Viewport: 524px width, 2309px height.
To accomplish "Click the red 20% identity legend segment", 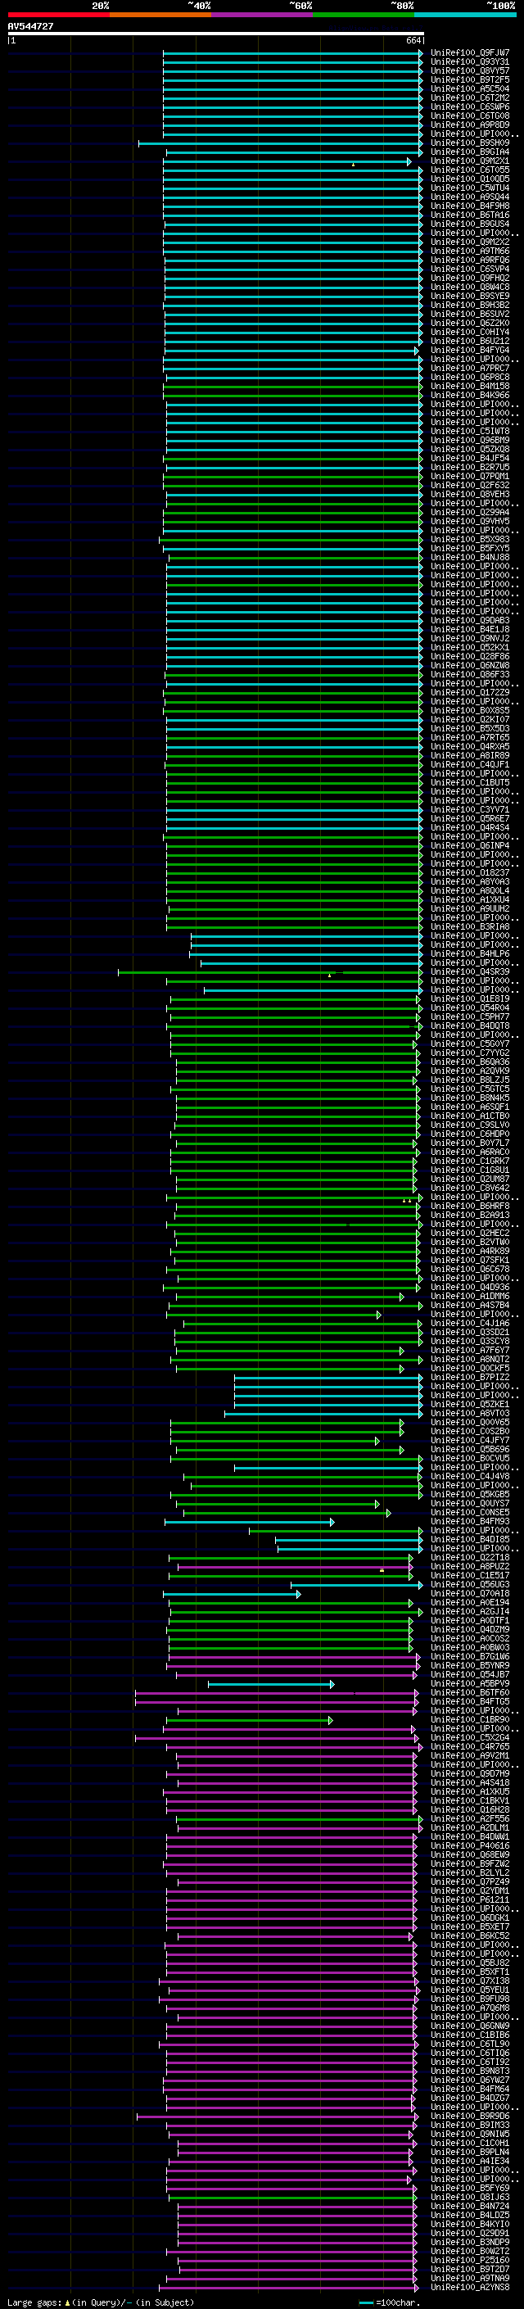I will (x=58, y=15).
